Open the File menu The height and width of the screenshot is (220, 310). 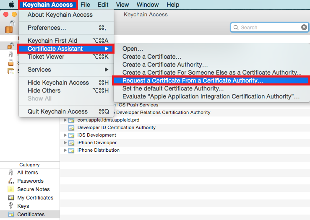click(85, 5)
